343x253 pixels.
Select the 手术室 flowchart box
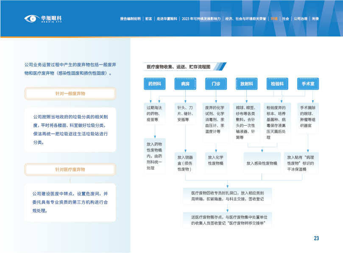tap(308, 84)
